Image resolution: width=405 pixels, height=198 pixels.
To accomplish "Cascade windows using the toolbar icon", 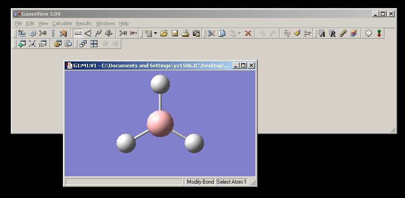I will (x=83, y=44).
